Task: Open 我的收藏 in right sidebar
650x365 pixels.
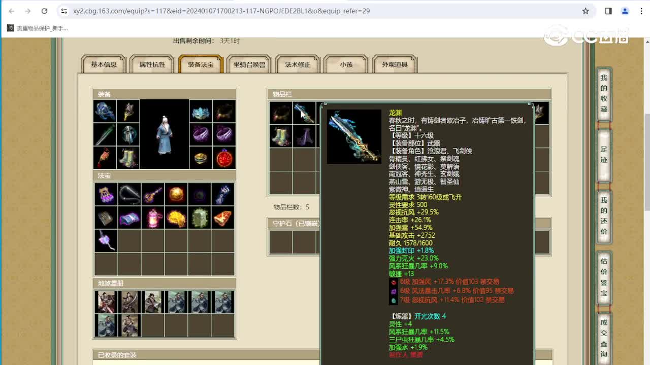Action: point(604,93)
